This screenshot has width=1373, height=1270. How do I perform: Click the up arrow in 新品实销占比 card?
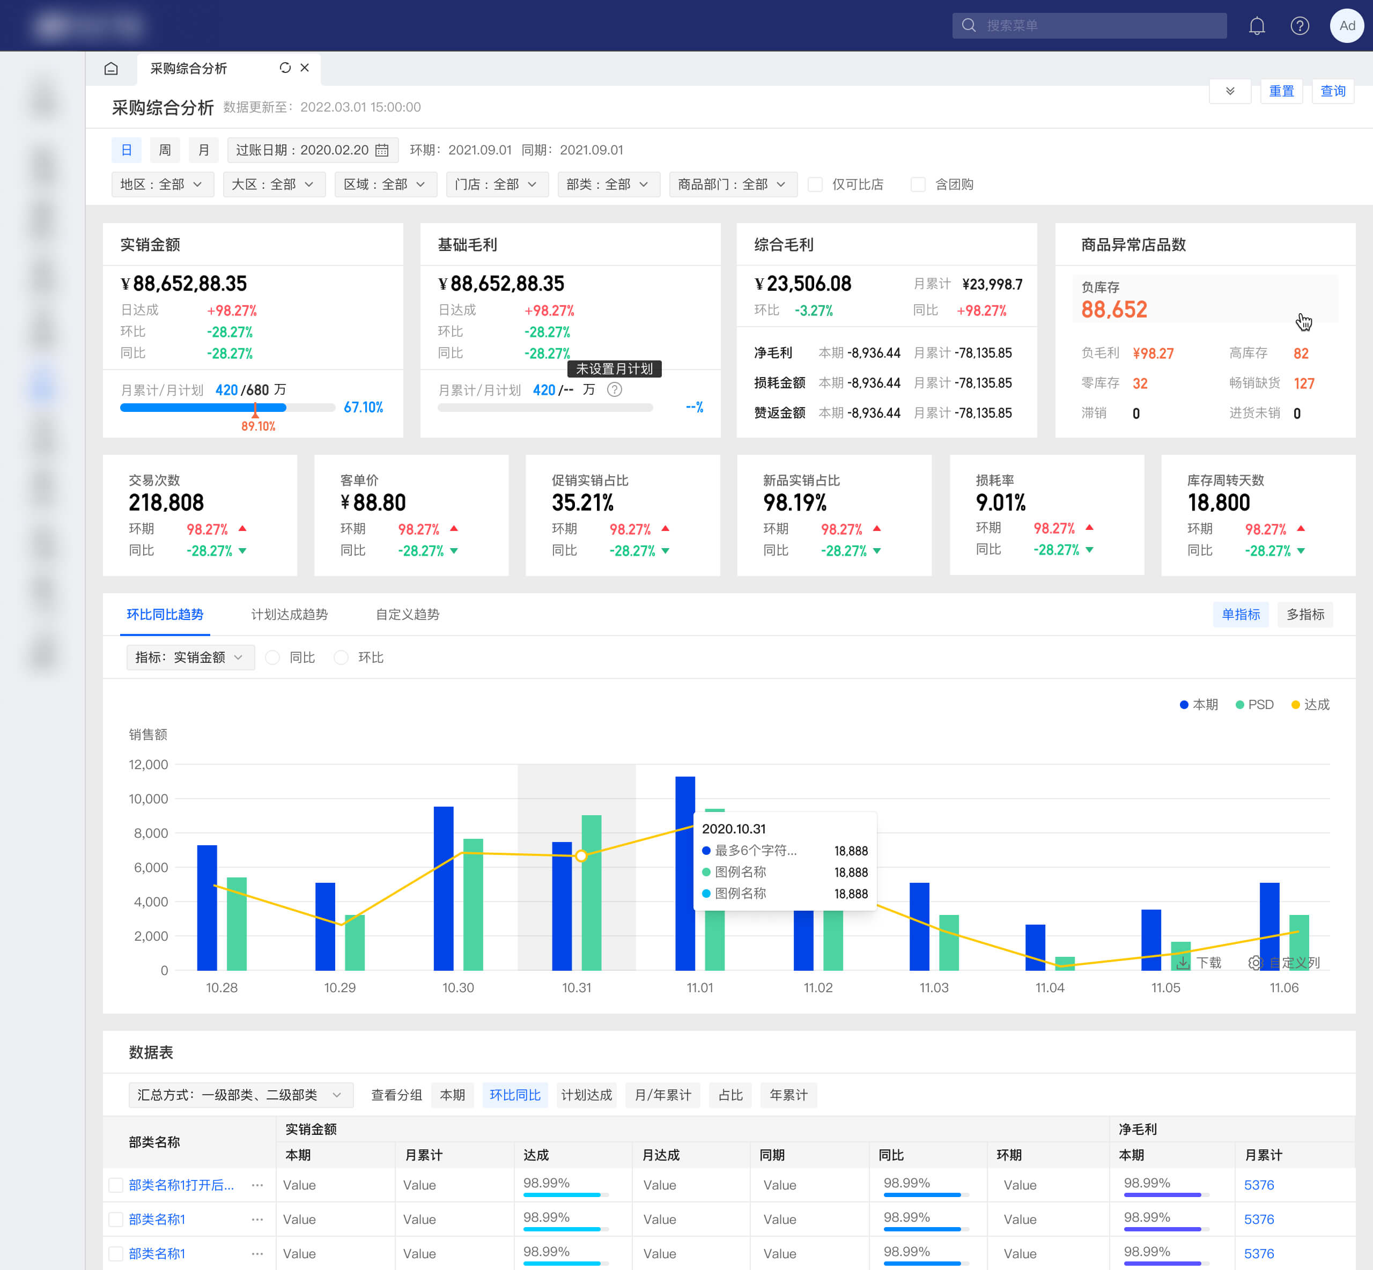point(877,528)
